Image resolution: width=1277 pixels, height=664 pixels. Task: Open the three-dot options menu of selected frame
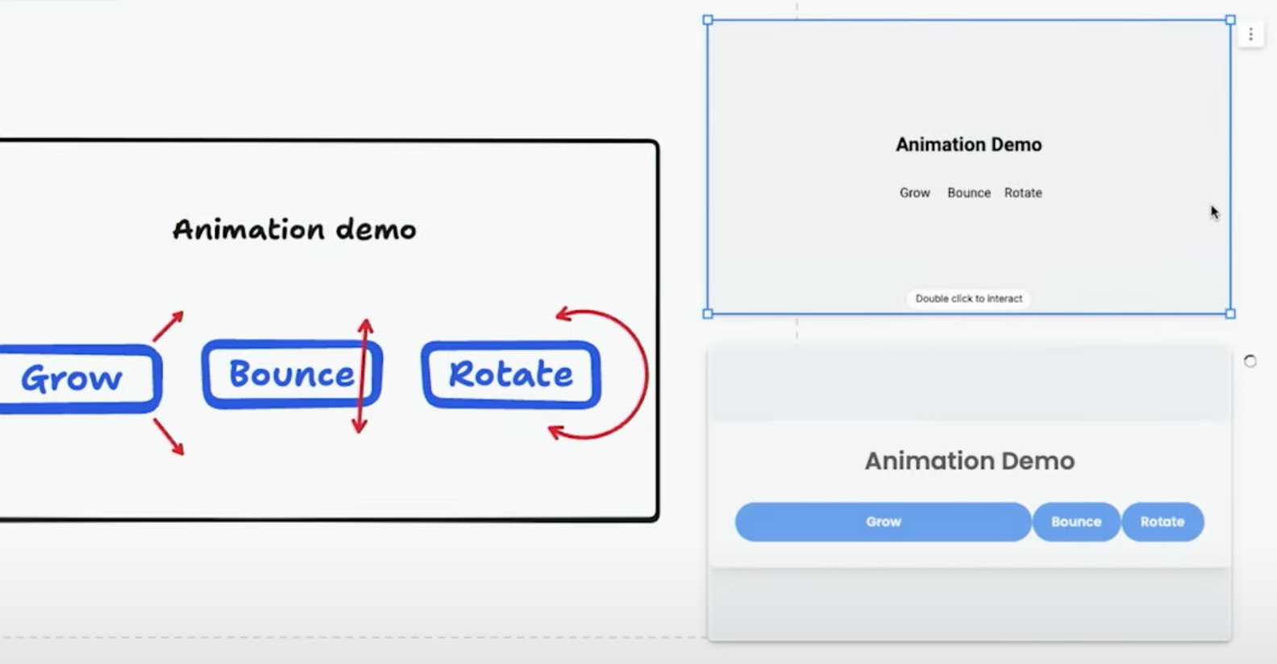pyautogui.click(x=1250, y=35)
